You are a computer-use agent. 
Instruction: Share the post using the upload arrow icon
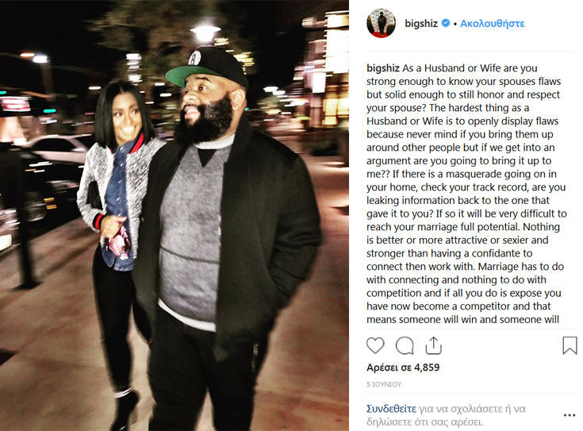click(433, 345)
